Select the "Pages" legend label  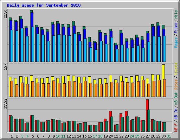coord(176,43)
